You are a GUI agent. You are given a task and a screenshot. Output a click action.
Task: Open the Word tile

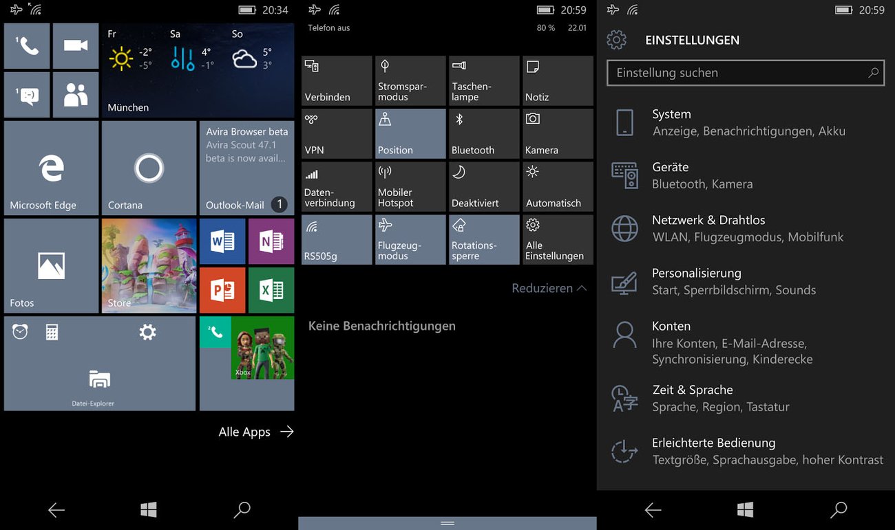pos(222,241)
